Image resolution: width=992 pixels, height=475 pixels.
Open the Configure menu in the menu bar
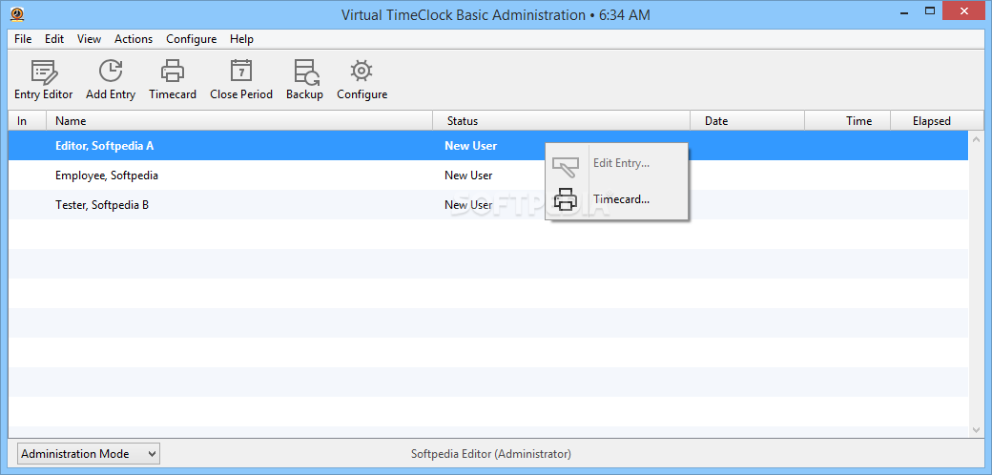tap(191, 39)
